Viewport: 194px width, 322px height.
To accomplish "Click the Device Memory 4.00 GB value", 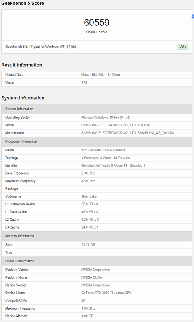I will point(87,316).
